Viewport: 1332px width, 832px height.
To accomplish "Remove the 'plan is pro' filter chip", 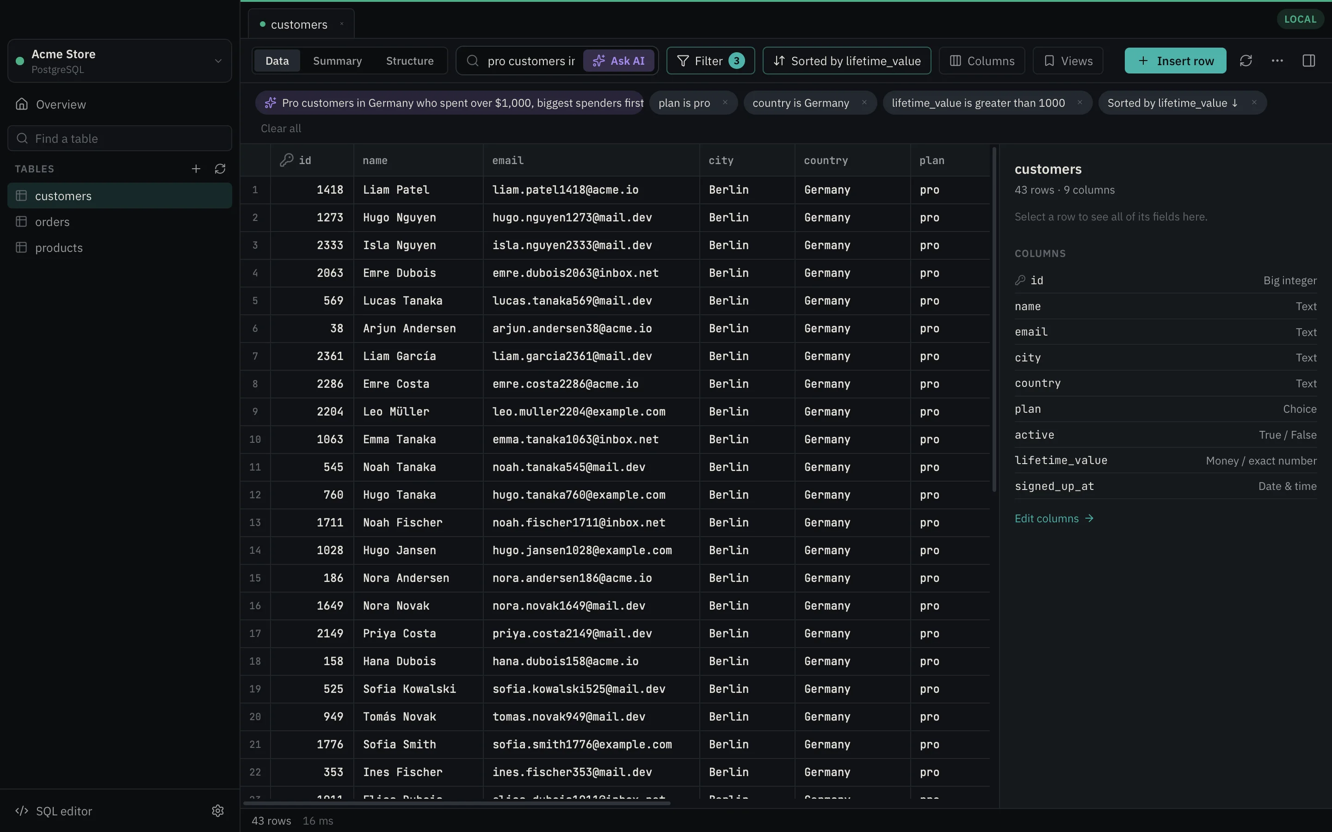I will (x=725, y=102).
